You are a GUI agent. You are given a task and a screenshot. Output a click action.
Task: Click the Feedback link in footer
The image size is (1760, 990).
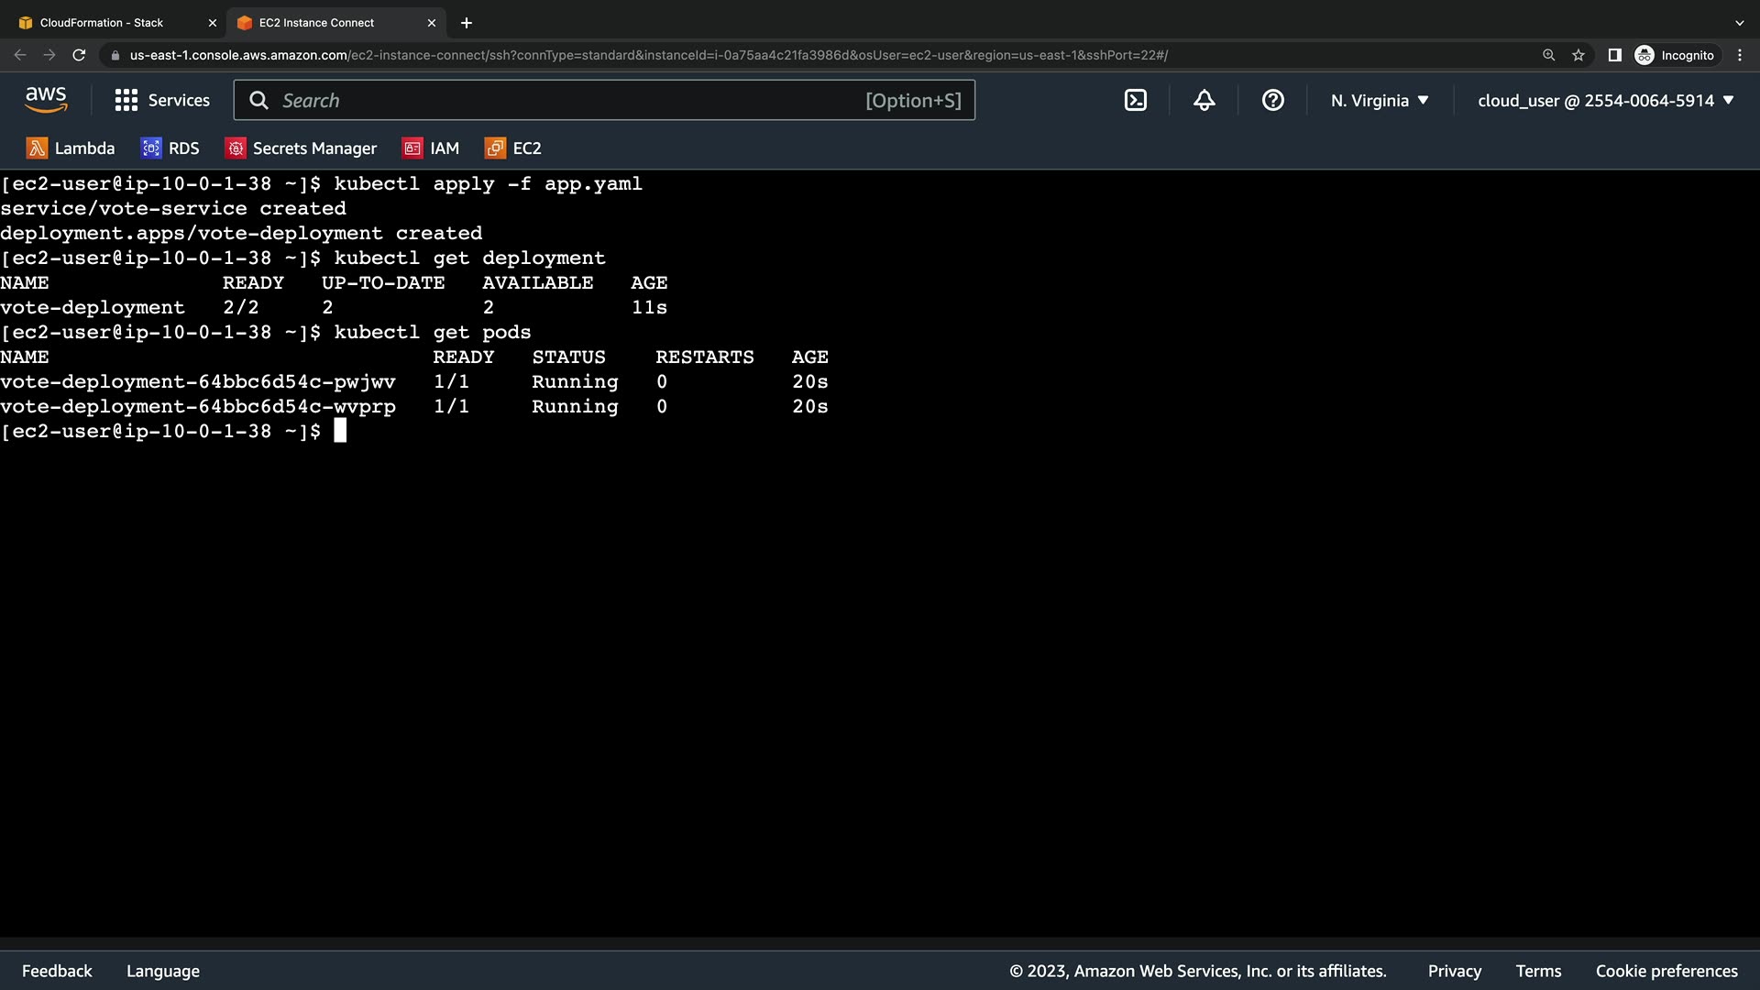(x=57, y=971)
